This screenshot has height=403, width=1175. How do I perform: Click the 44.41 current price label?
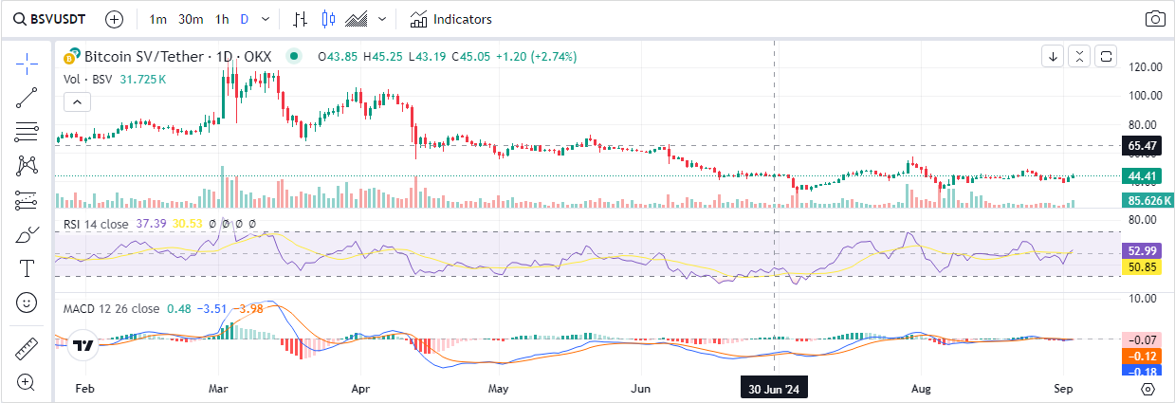1142,176
